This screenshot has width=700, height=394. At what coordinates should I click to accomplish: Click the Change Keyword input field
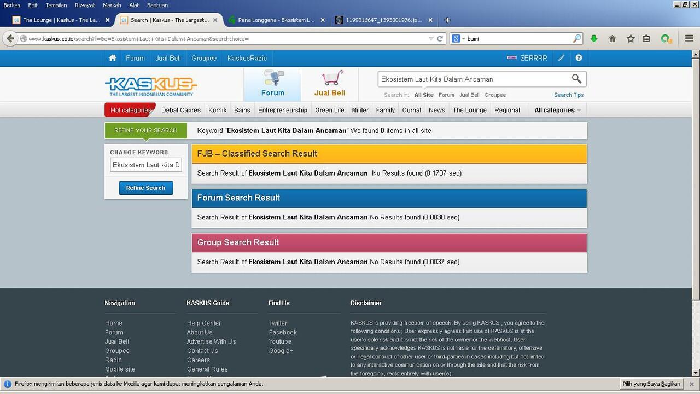point(146,165)
